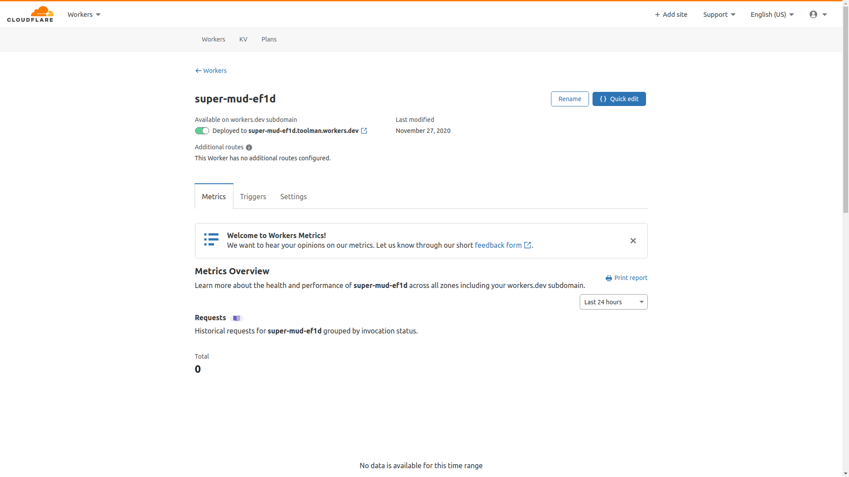The height and width of the screenshot is (477, 849).
Task: Expand the Support menu
Action: [719, 15]
